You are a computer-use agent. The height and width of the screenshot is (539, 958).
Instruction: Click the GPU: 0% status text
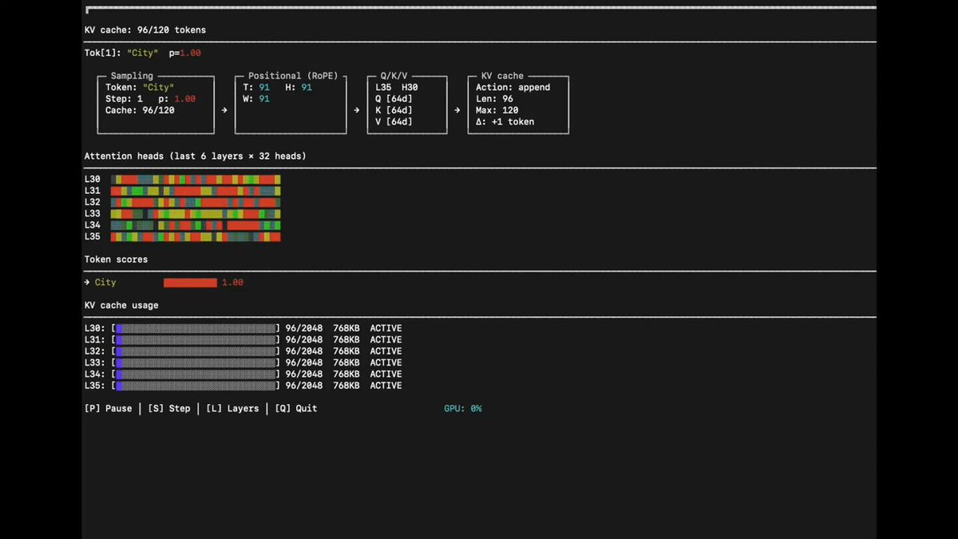click(x=463, y=408)
